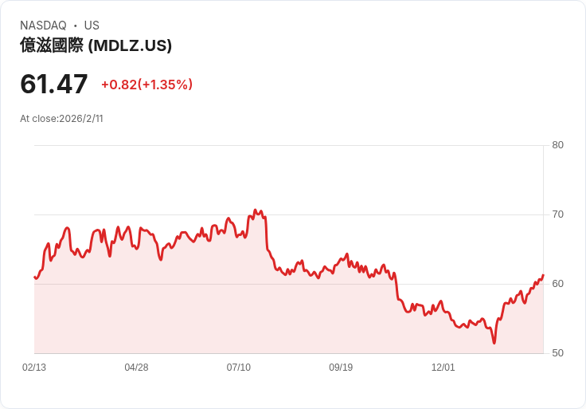Select the 04/28 date axis label
This screenshot has width=586, height=409.
pos(136,368)
